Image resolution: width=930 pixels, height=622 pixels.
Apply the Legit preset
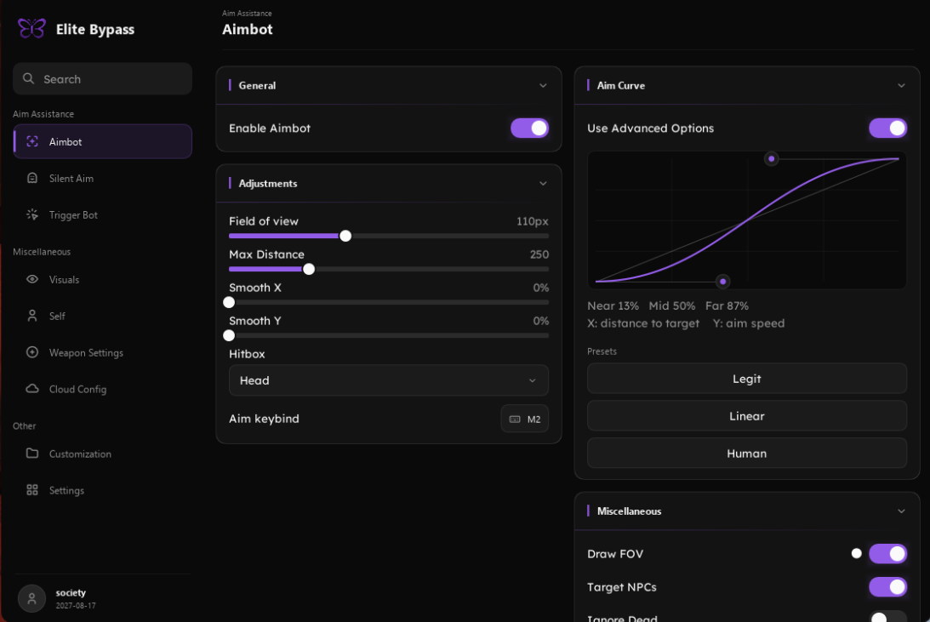click(747, 379)
